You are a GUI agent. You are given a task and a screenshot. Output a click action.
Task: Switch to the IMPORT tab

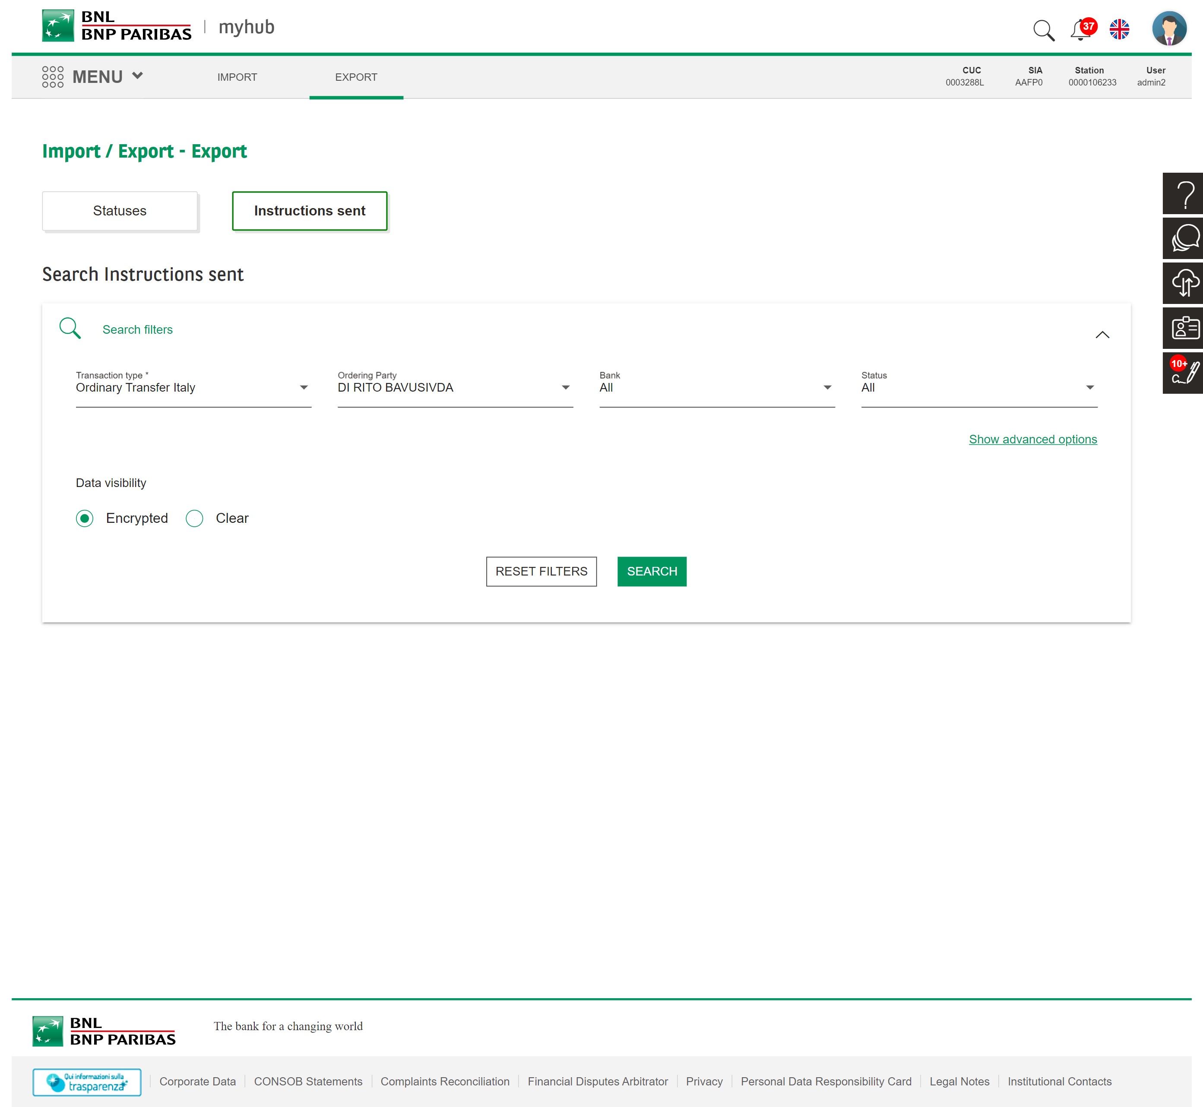pos(237,77)
